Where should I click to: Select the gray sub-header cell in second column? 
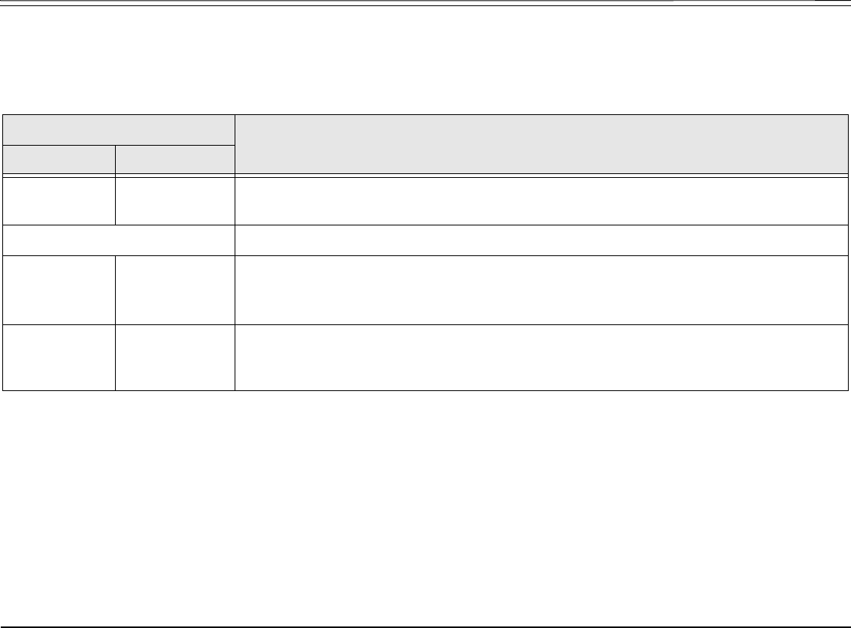pyautogui.click(x=176, y=159)
